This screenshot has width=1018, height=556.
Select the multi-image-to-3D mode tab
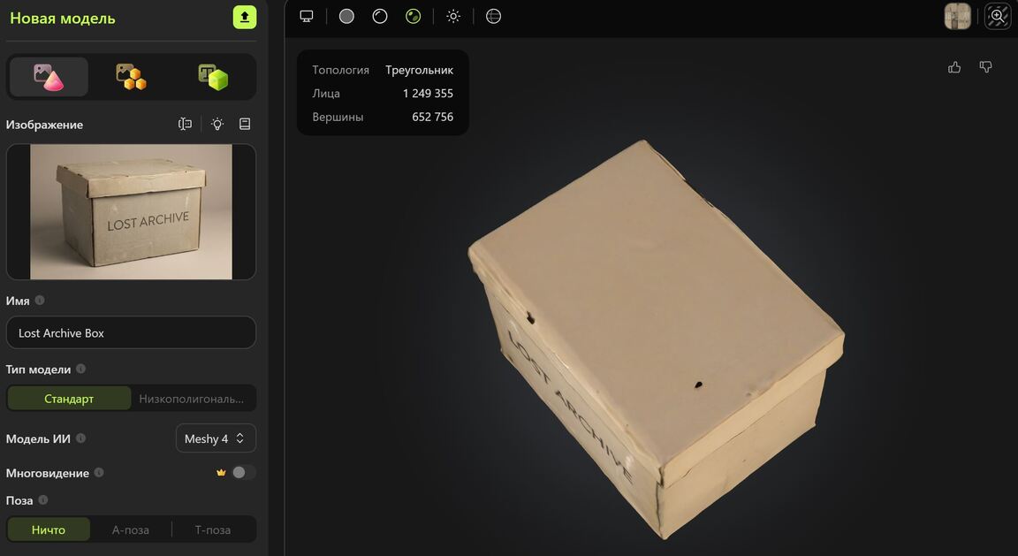[x=131, y=77]
